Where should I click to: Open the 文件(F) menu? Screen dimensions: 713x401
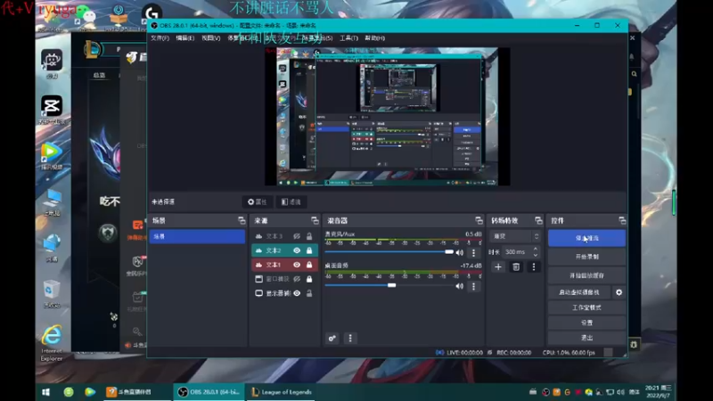(x=160, y=38)
